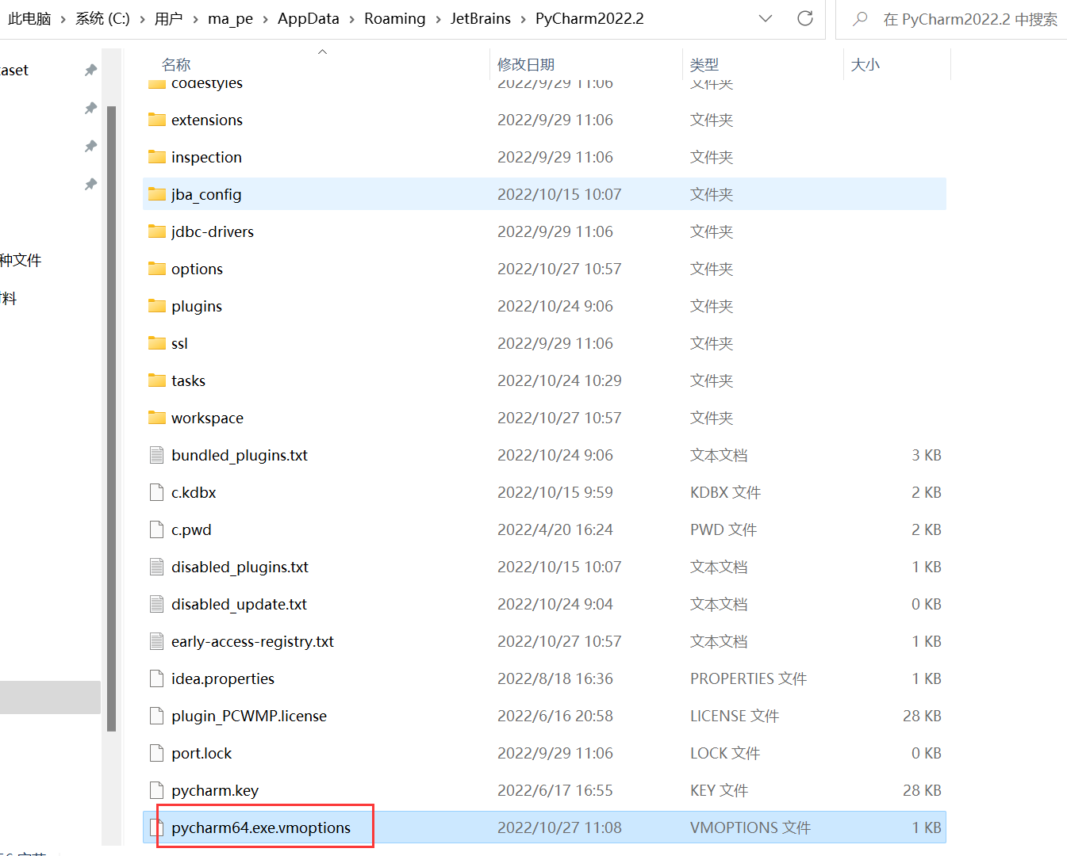This screenshot has height=856, width=1067.
Task: Select the file name port.lock
Action: [202, 753]
